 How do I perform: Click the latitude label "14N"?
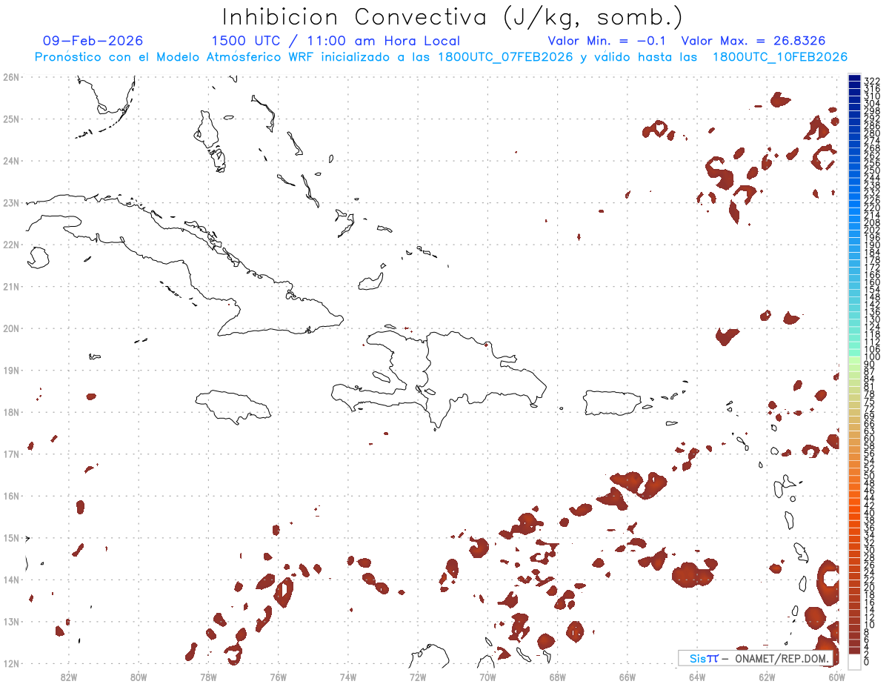coord(10,580)
